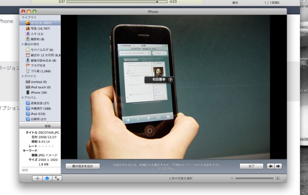Click the 時刻 6:43:14 value
The width and height of the screenshot is (308, 195).
pos(44,142)
